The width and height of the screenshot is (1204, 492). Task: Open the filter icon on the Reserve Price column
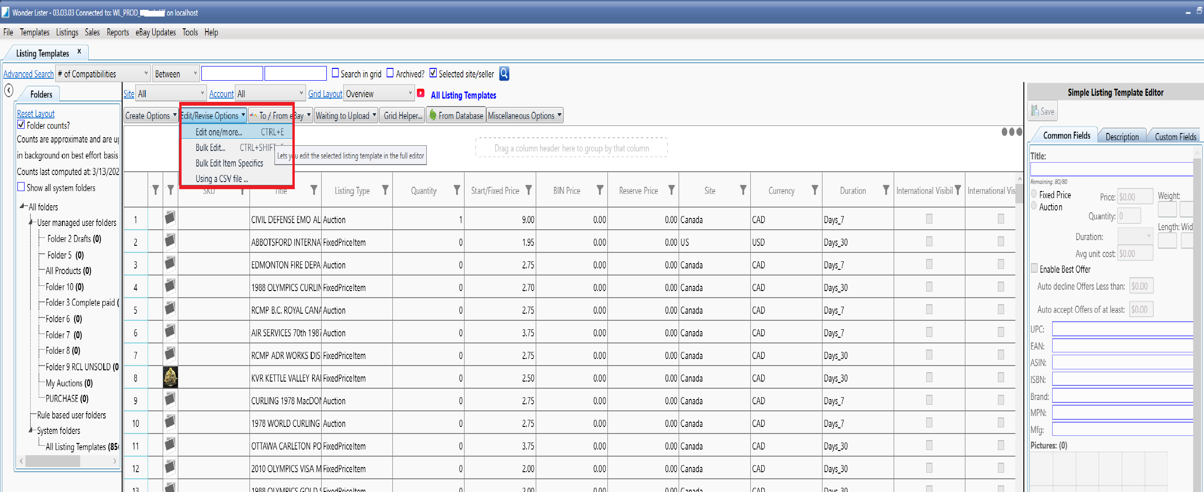point(672,190)
